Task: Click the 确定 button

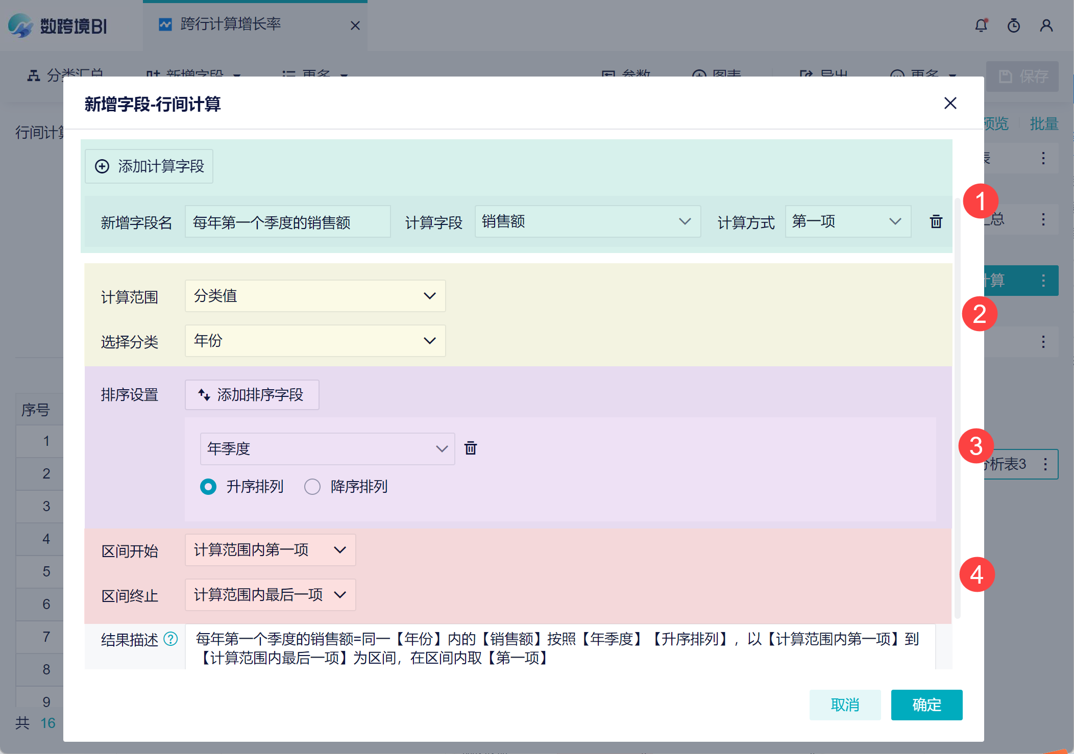Action: tap(926, 705)
